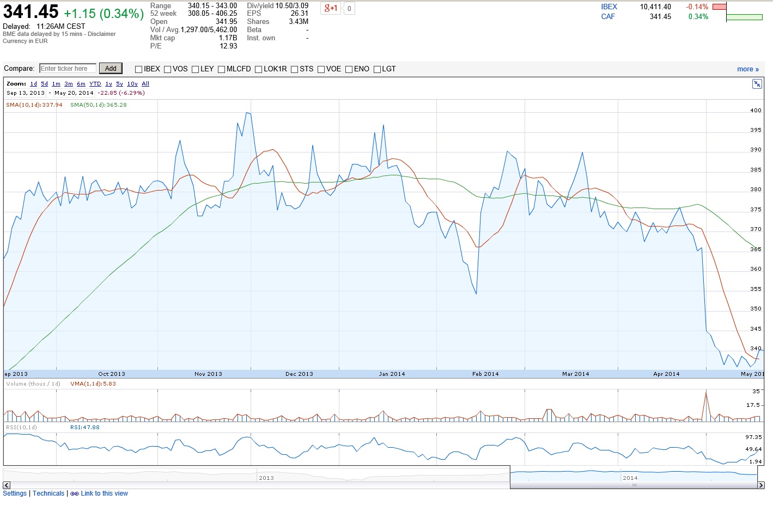Select the 5y zoom range
Viewport: 773px width, 506px height.
(x=119, y=84)
